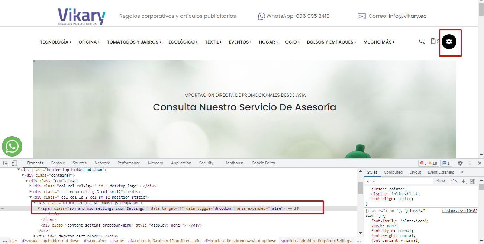The image size is (484, 244).
Task: Expand the col-menu col-lg-6 div node
Action: (31, 192)
